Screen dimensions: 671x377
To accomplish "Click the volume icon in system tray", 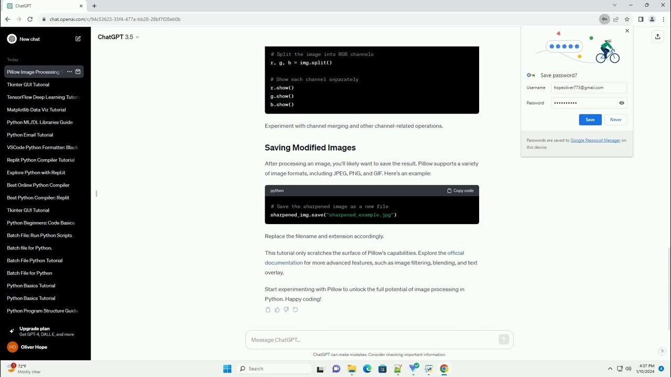I will [628, 369].
